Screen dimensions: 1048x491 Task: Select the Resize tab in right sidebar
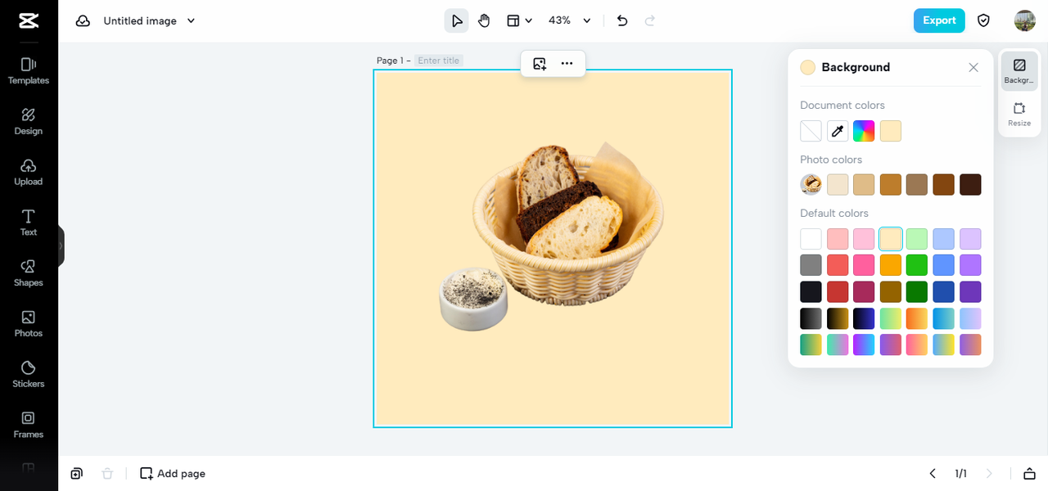point(1019,115)
